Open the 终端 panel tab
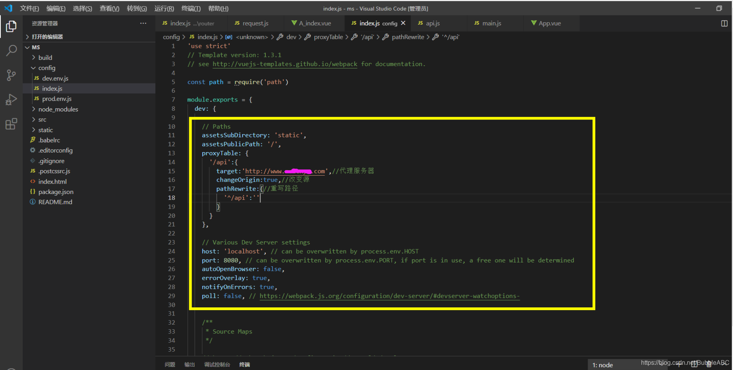 245,365
